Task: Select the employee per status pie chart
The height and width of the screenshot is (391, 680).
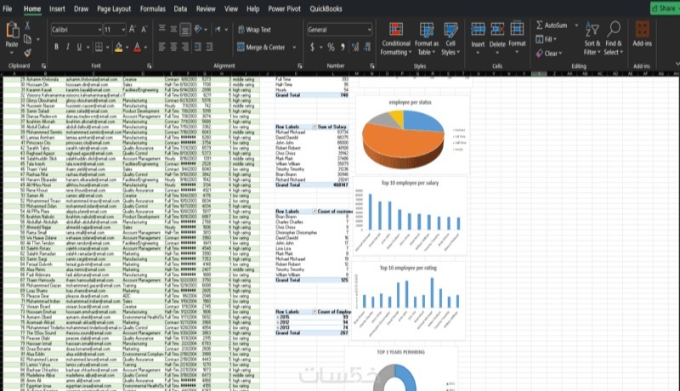Action: [x=412, y=135]
